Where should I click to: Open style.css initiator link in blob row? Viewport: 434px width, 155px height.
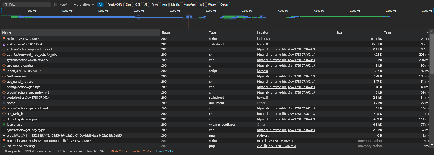pos(263,135)
